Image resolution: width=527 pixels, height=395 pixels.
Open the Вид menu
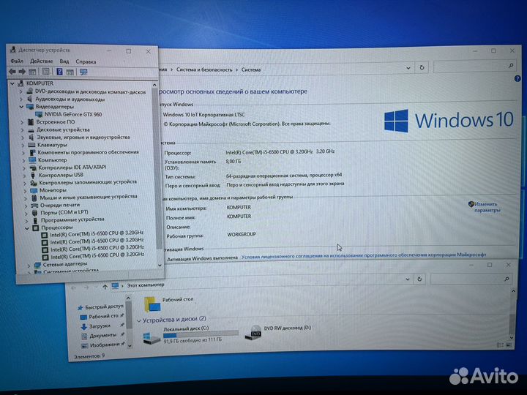[x=64, y=61]
